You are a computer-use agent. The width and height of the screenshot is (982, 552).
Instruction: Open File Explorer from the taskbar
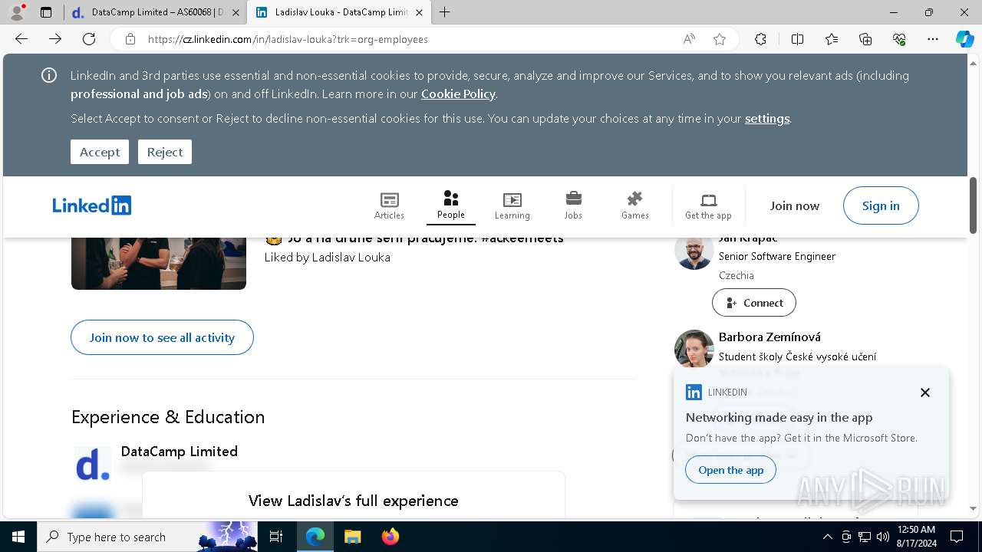click(352, 537)
